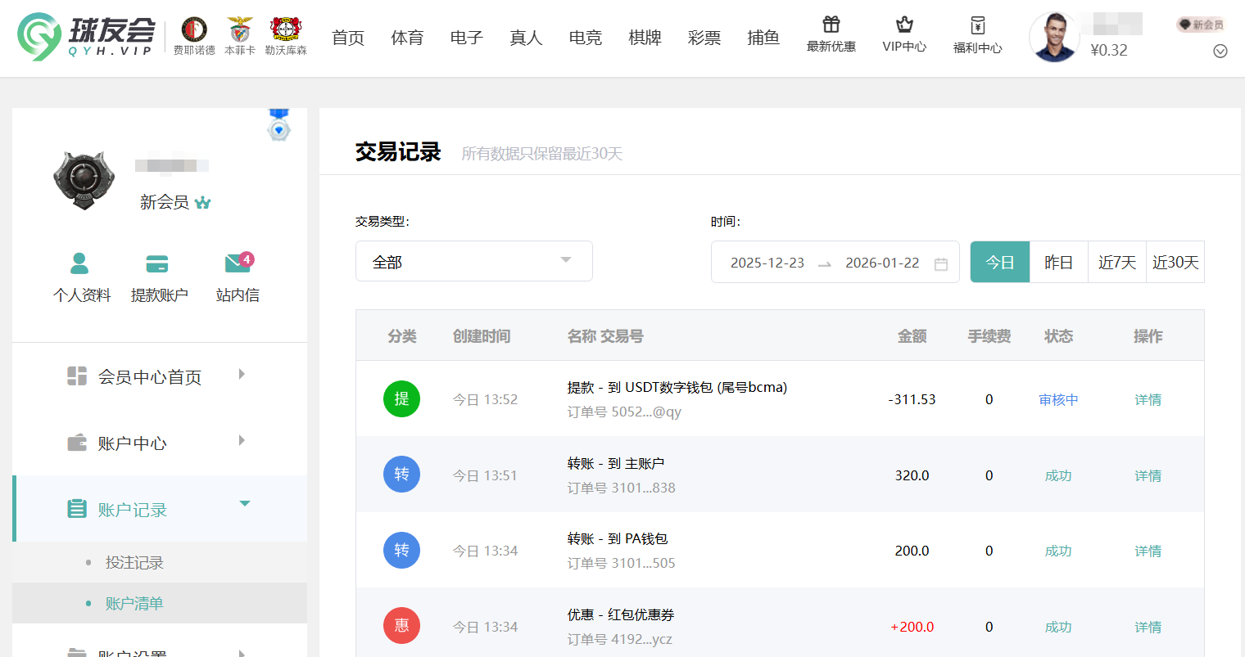View 详情 of the 审核中 withdrawal
This screenshot has height=657, width=1245.
(1148, 399)
